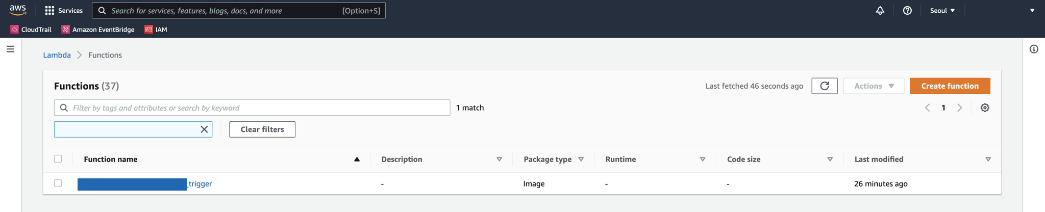Open table preferences gear icon
This screenshot has height=212, width=1045.
click(x=985, y=108)
